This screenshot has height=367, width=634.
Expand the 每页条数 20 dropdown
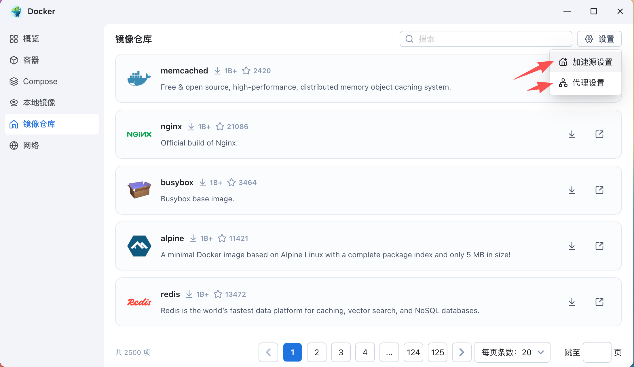(512, 352)
